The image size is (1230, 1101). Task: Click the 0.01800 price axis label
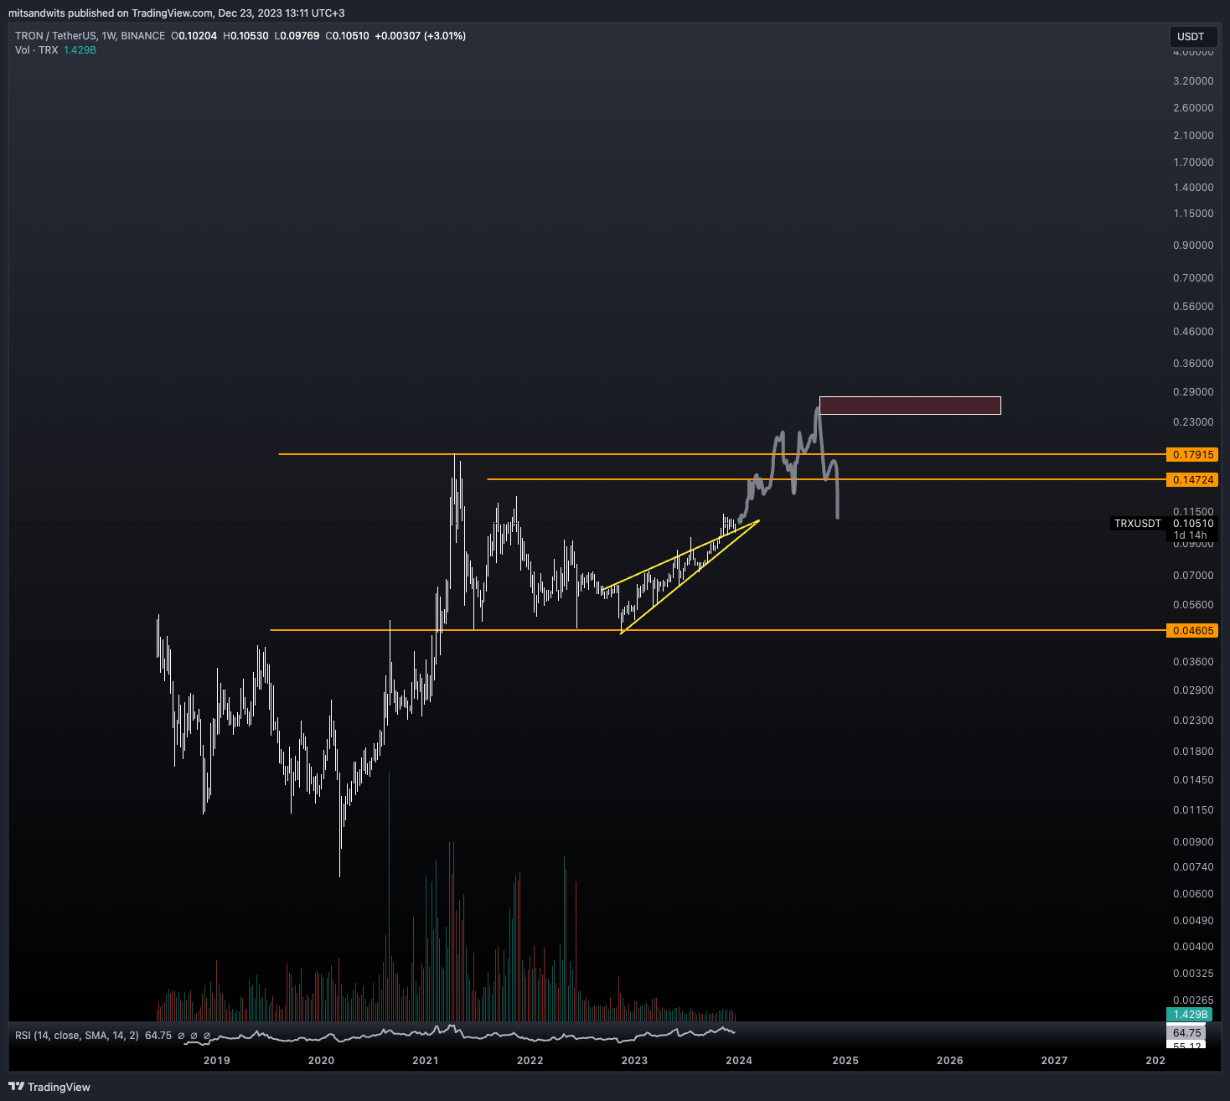tap(1193, 752)
